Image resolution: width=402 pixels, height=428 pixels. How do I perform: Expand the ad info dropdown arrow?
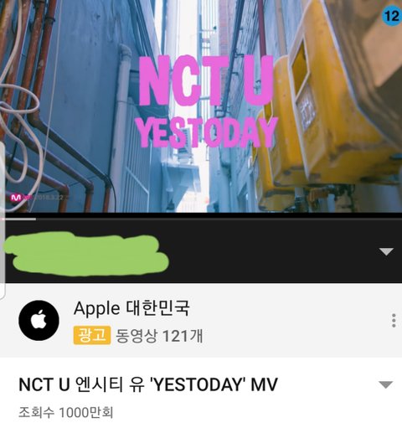click(x=386, y=252)
